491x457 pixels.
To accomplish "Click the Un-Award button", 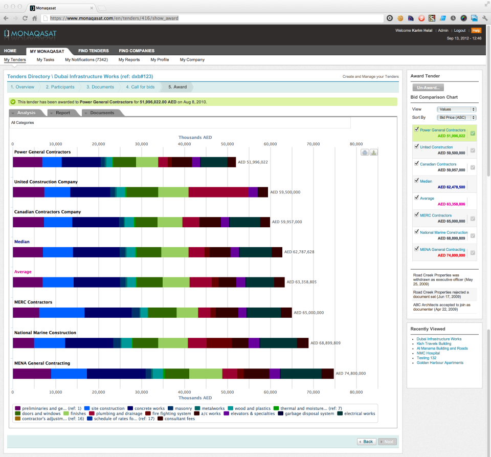I will [x=428, y=87].
